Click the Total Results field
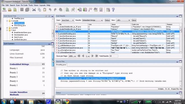The height and width of the screenshot is (104, 185). pos(114,56)
